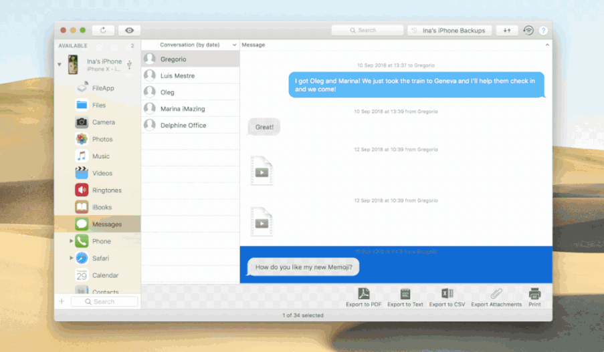Open FileApp in the sidebar
Screen dimensions: 604x352
[x=102, y=88]
